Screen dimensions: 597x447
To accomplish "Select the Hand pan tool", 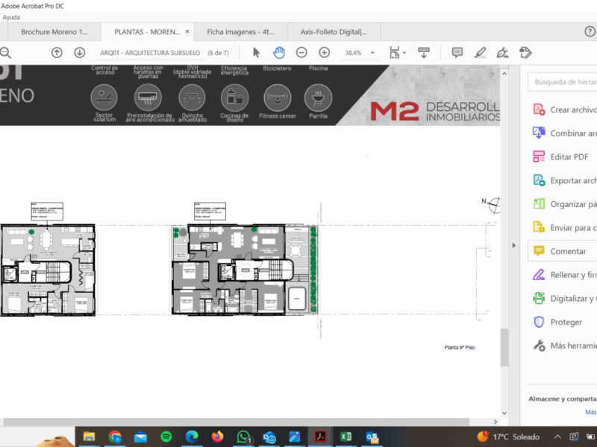I will coord(278,52).
